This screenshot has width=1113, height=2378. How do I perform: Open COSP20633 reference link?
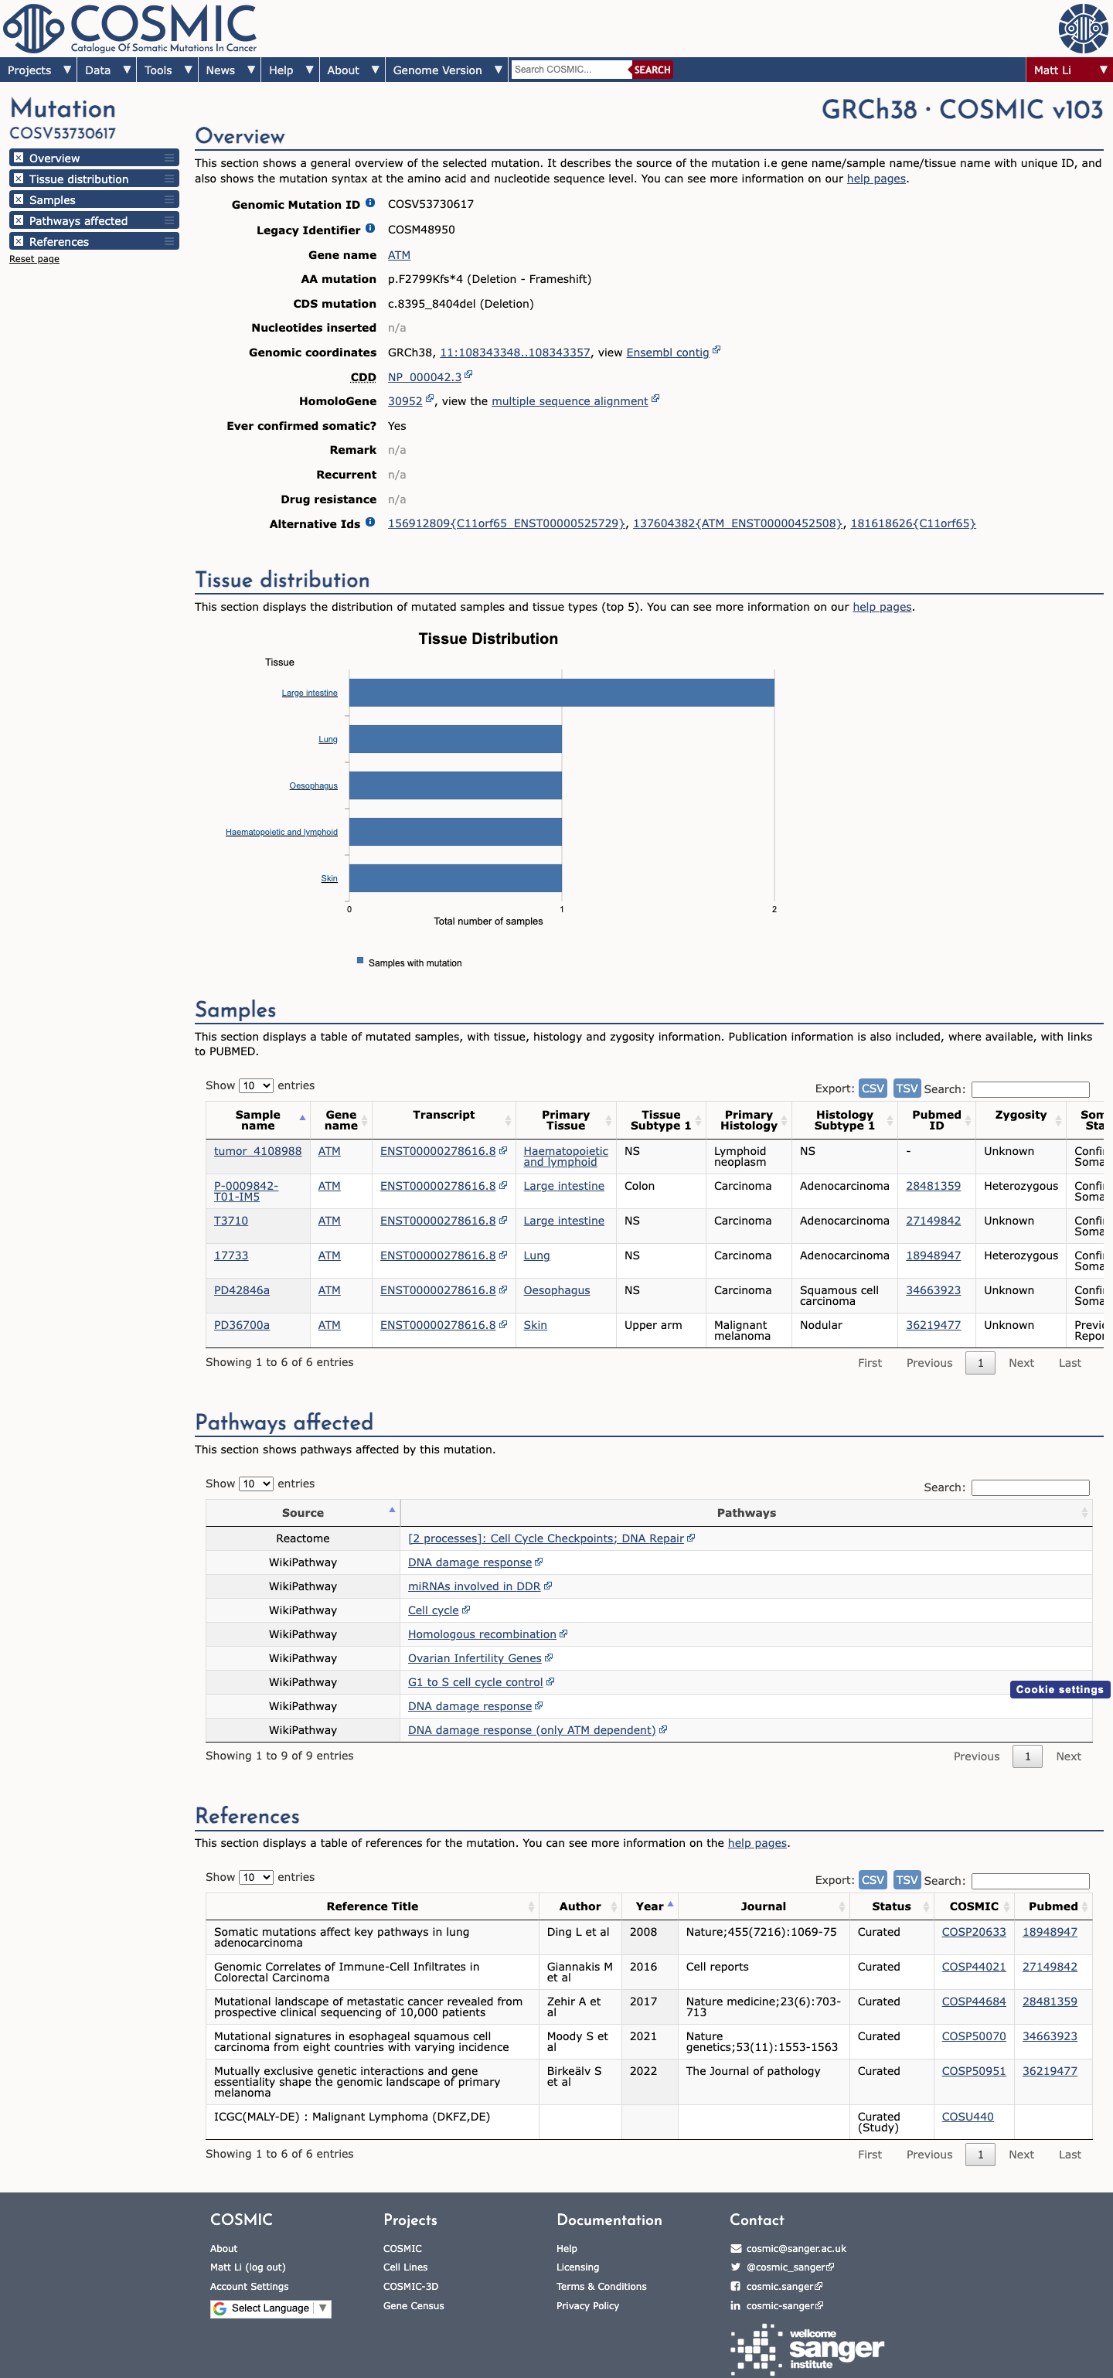tap(974, 1931)
